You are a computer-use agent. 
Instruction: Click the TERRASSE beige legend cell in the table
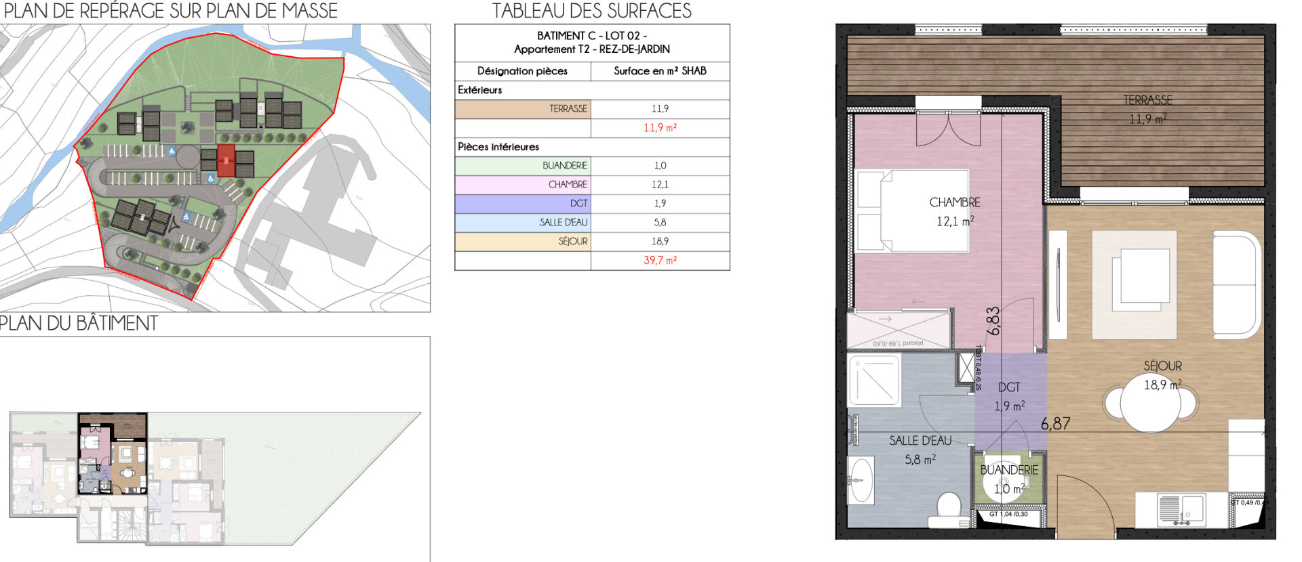pyautogui.click(x=523, y=109)
